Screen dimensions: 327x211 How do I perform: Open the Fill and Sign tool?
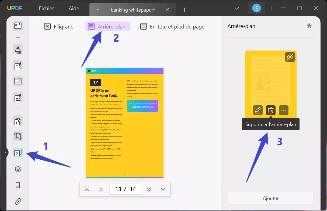click(x=18, y=98)
